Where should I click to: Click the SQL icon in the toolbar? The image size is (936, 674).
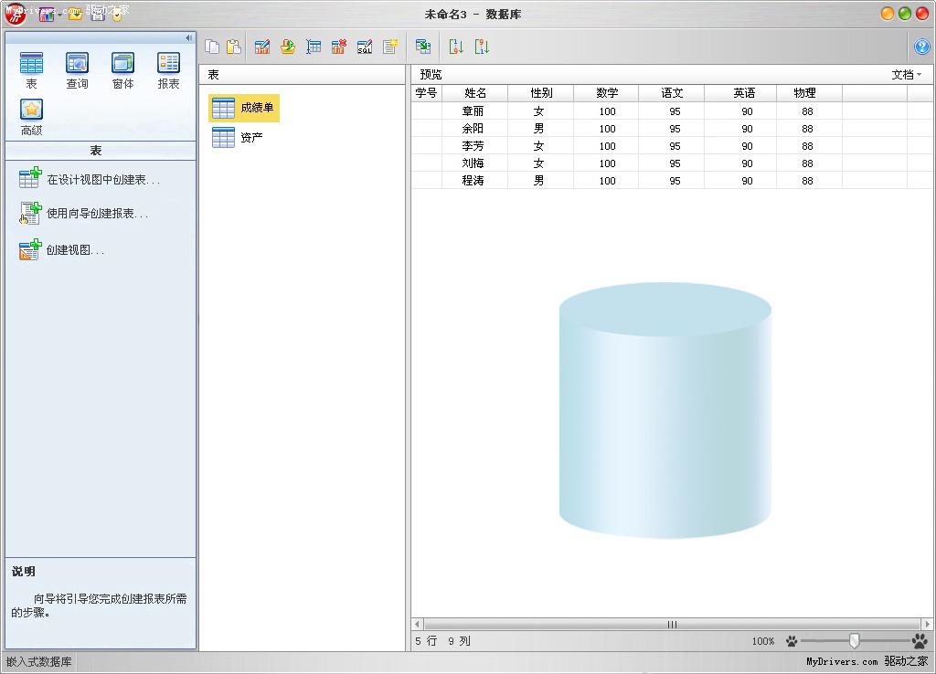tap(365, 47)
